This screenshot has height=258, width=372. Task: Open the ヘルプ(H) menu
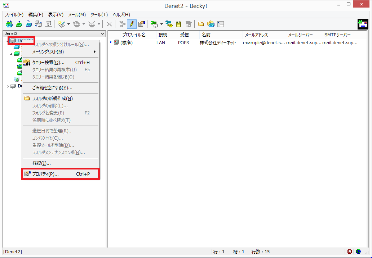pyautogui.click(x=121, y=15)
